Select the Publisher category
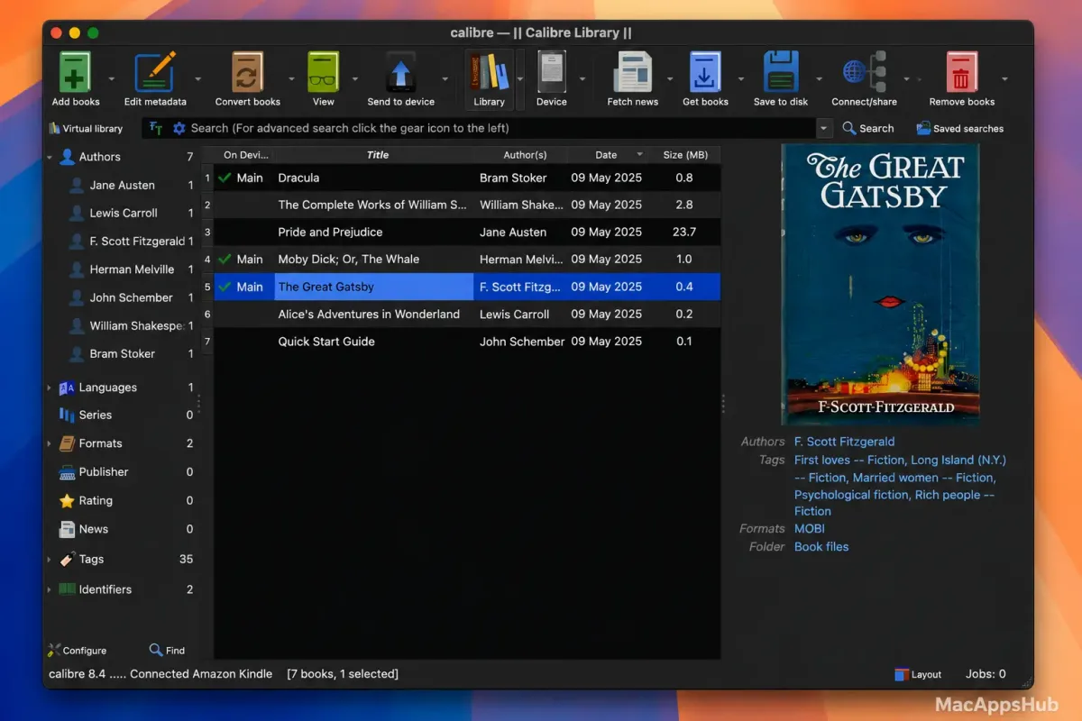 click(104, 471)
